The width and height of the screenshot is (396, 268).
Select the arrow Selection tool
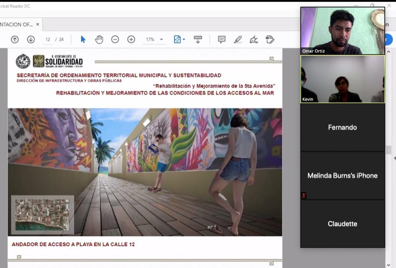pos(83,39)
